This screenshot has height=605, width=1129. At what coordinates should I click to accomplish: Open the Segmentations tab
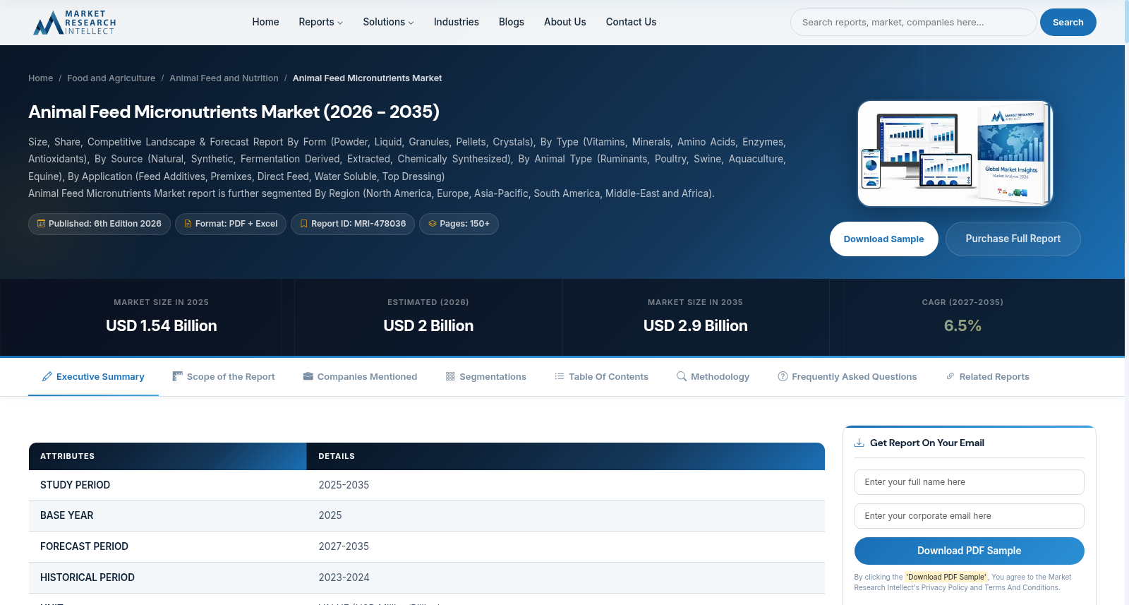[x=486, y=377]
